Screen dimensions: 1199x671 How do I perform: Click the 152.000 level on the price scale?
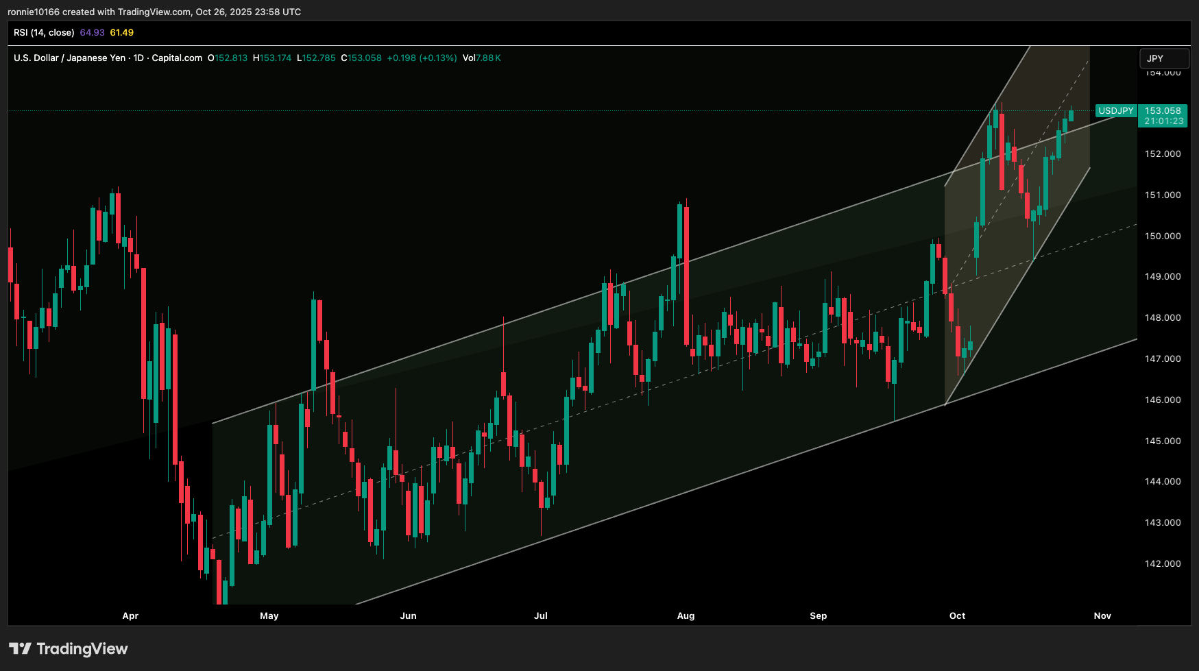tap(1163, 154)
